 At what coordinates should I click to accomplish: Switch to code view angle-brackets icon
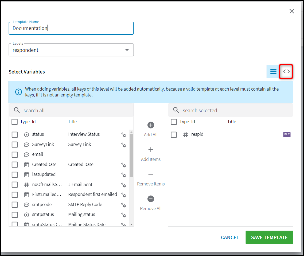[286, 71]
